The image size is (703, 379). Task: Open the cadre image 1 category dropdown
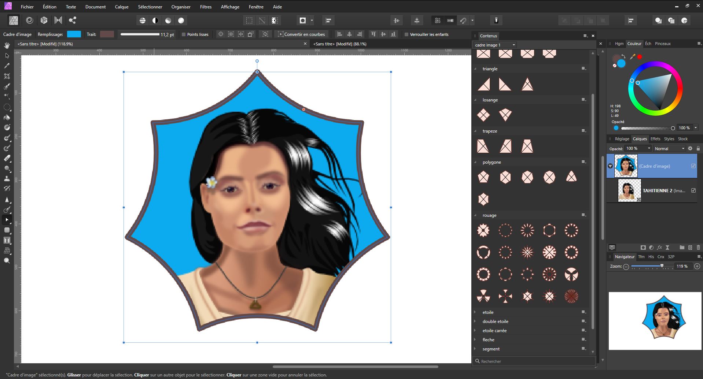coord(494,45)
